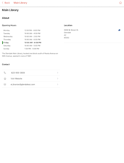Email eLibrarian@glendaleaz.com
This screenshot has height=163, width=124.
click(x=23, y=84)
